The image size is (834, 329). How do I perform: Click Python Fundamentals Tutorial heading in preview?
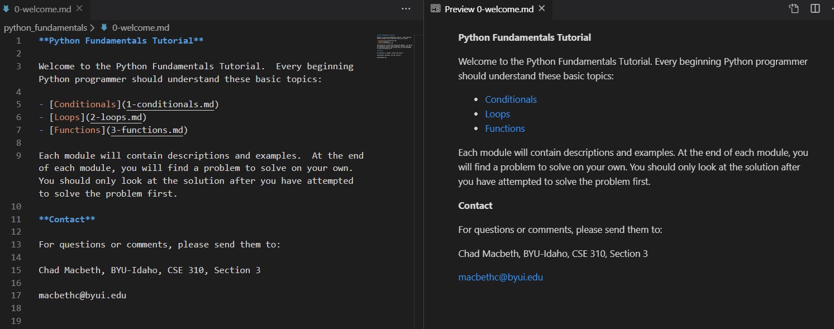525,37
